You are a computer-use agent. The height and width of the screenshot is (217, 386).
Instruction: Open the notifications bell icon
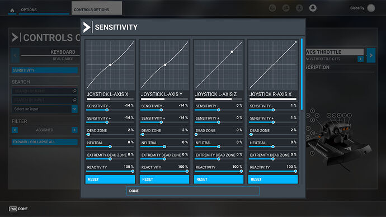pos(313,8)
